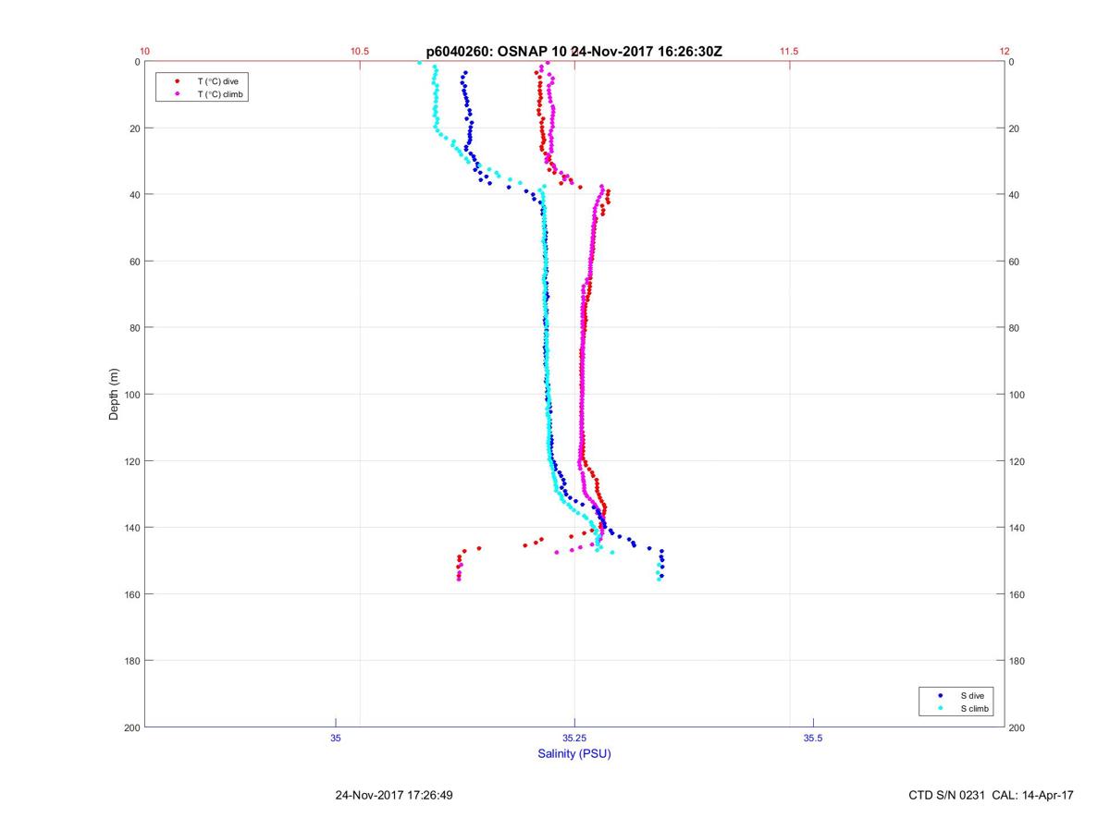Click the 35 salinity tick label
The image size is (1110, 818).
coord(336,738)
